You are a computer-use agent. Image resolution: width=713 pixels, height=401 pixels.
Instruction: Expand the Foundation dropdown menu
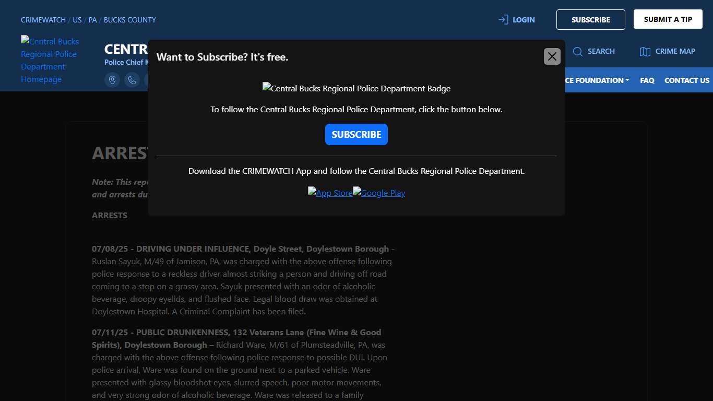pos(597,80)
